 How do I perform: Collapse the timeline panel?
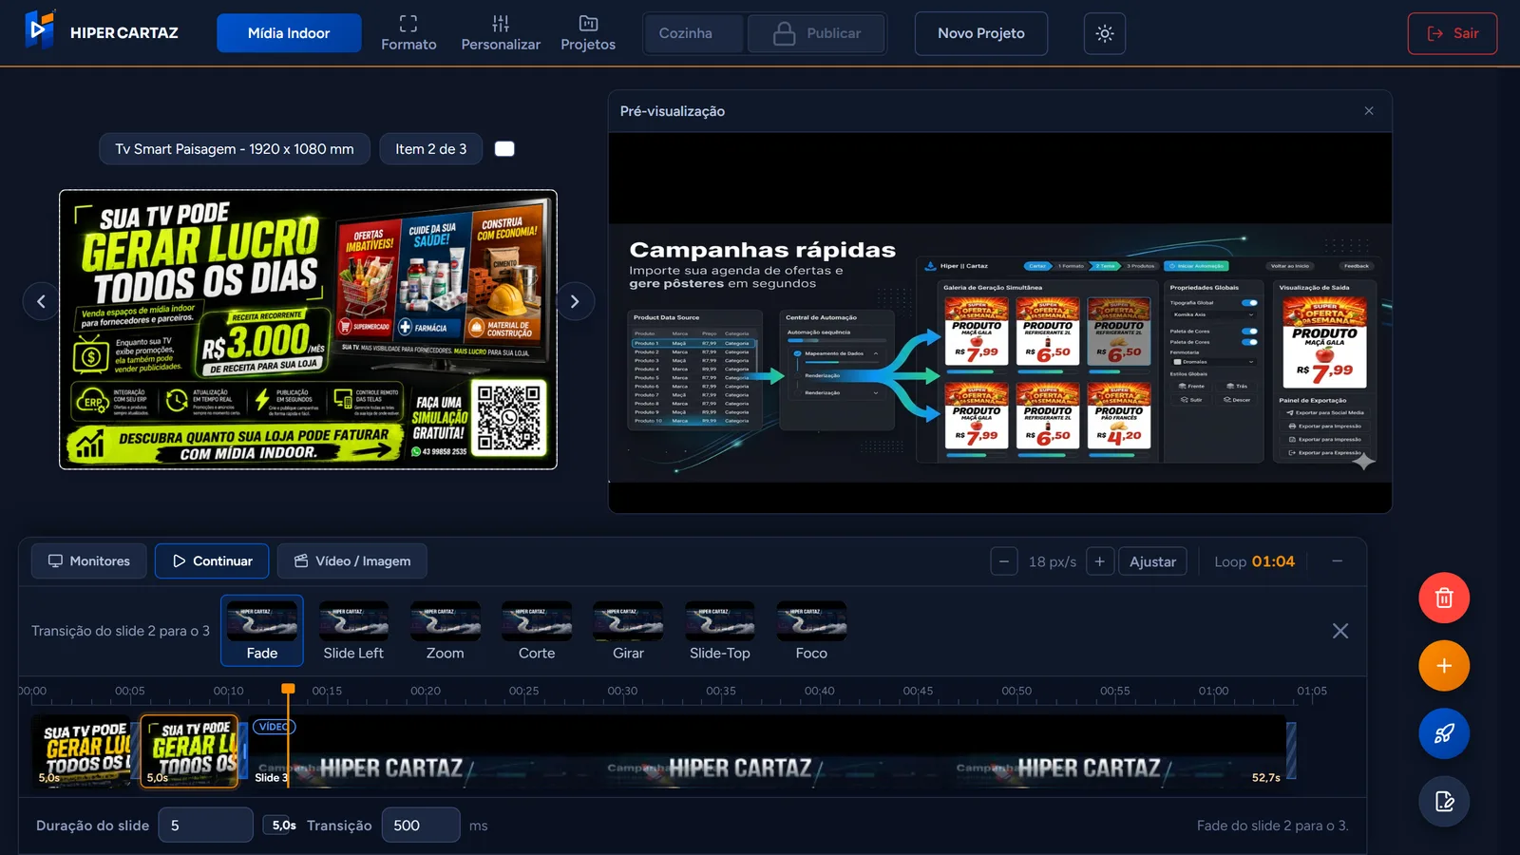pyautogui.click(x=1337, y=561)
